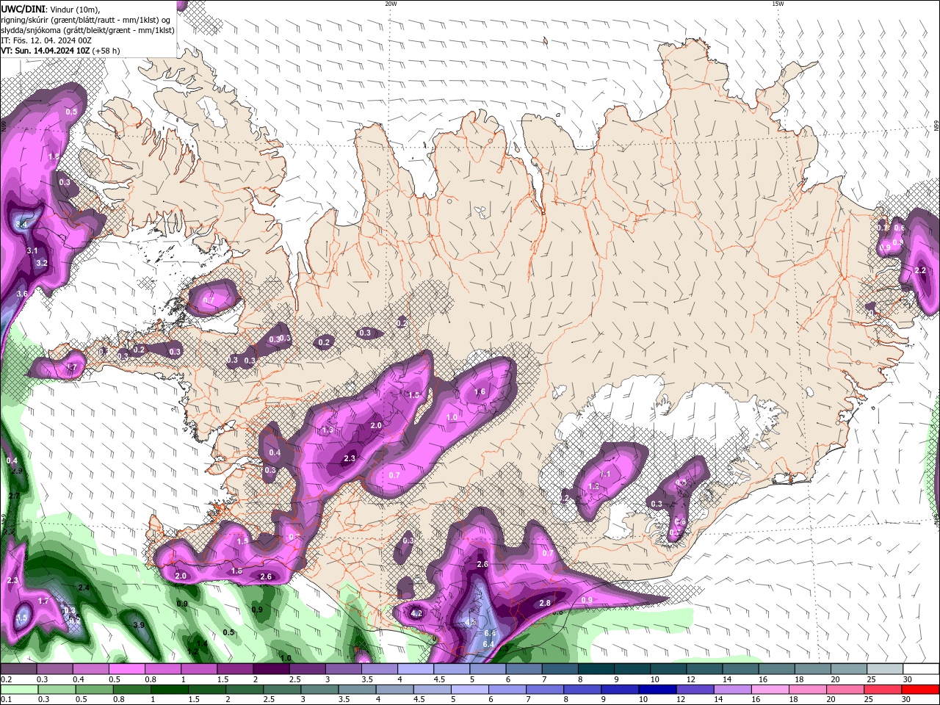Click the 2.2 value off the east coast
The height and width of the screenshot is (705, 940).
click(x=921, y=270)
